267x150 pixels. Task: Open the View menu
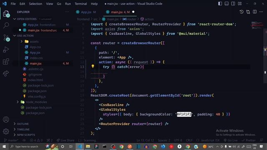click(x=49, y=4)
